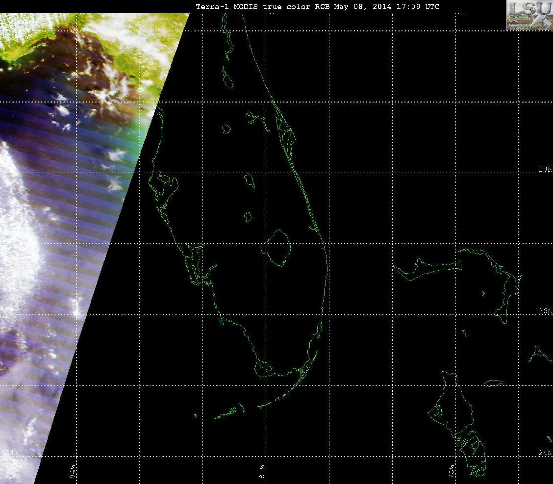Image resolution: width=553 pixels, height=484 pixels.
Task: Click the 17:09 UTC time in the title
Action: [x=418, y=6]
